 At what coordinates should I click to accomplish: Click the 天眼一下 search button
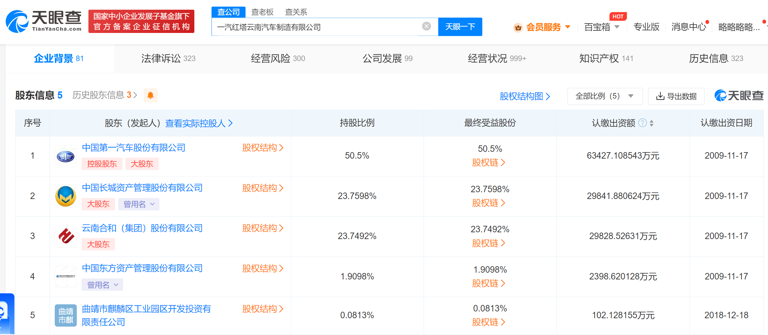coord(460,27)
